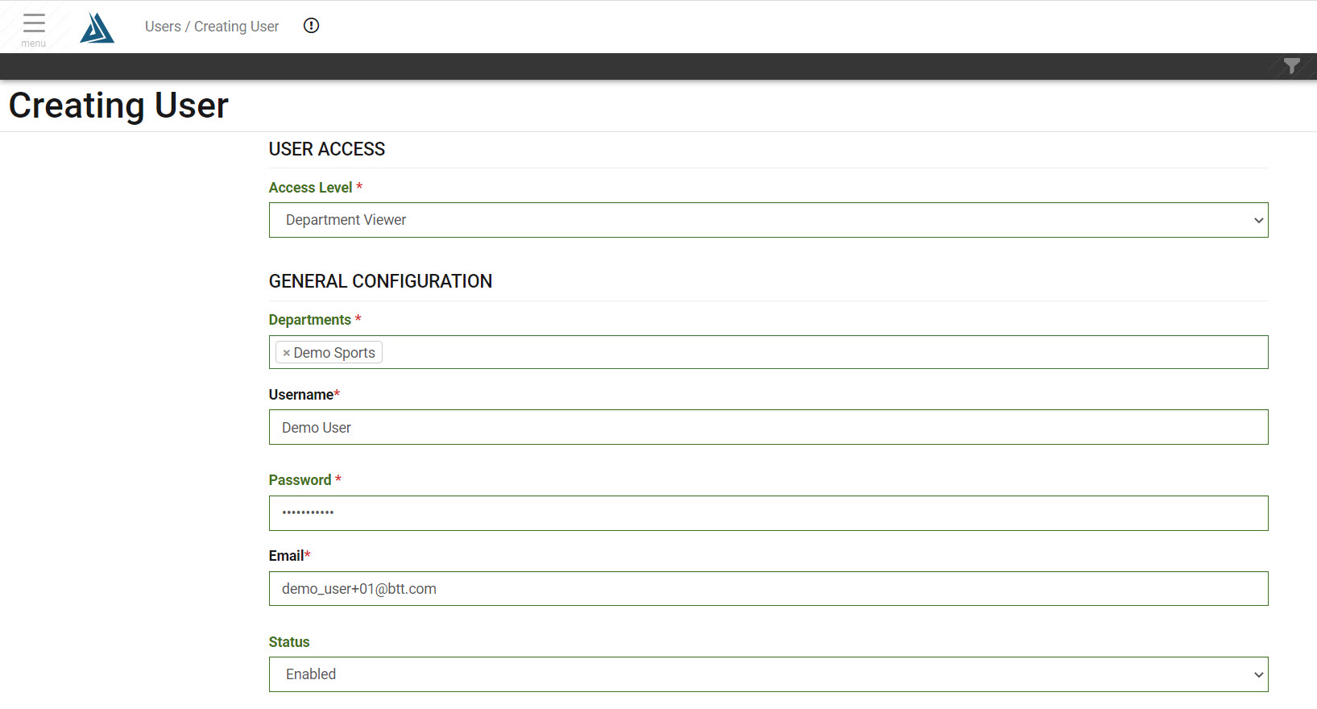Click into the Departments multi-select field
This screenshot has height=709, width=1317.
(768, 352)
